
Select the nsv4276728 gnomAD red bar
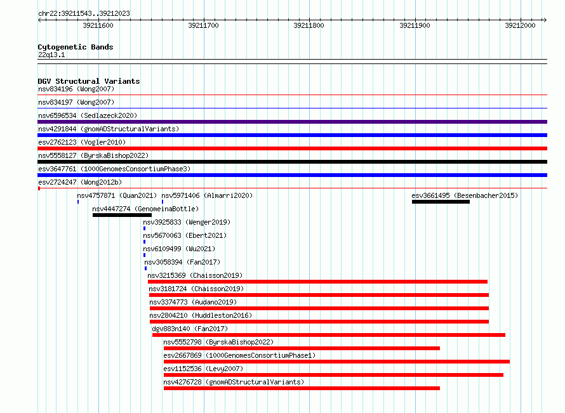302,388
